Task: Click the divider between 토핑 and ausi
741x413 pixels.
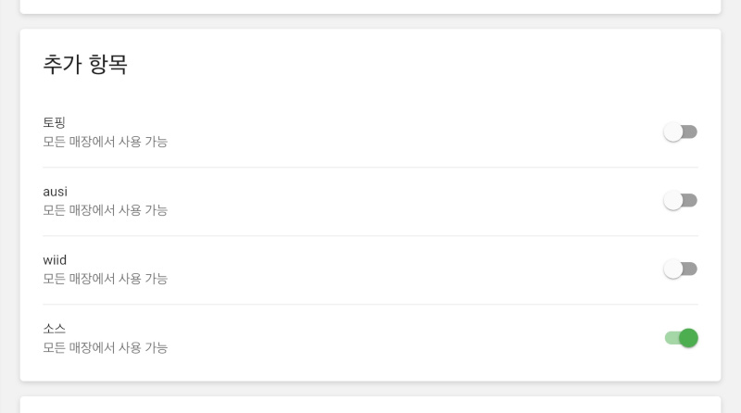Action: pyautogui.click(x=370, y=168)
